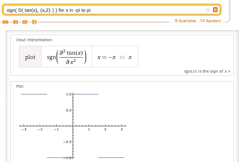Click the Examples list icon
Screen dimensions: 242x162
pos(176,21)
